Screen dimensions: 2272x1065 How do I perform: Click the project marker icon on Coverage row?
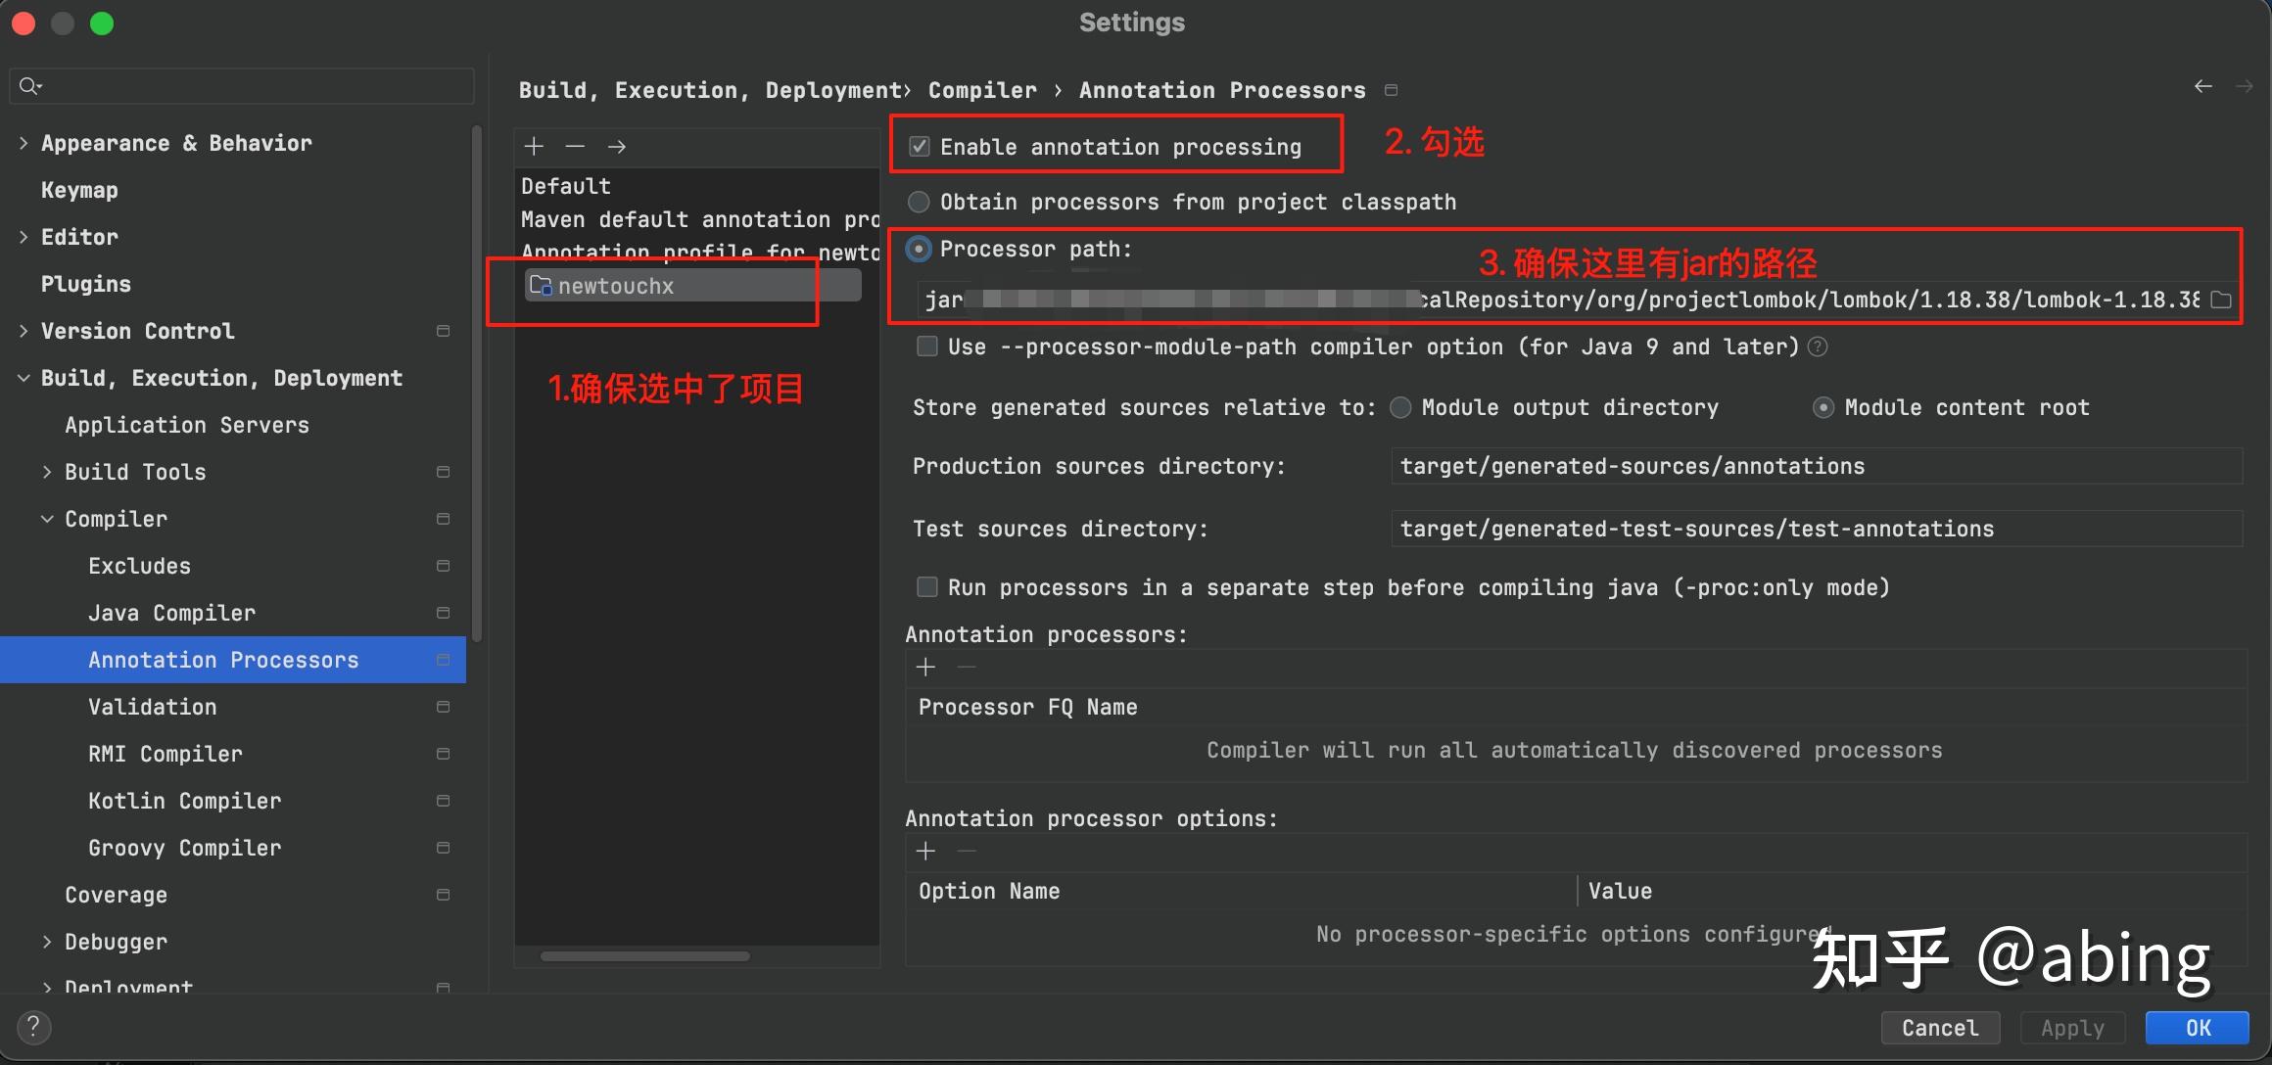(x=443, y=895)
